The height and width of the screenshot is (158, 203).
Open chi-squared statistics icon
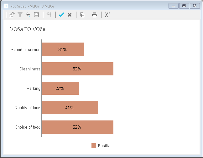pyautogui.click(x=107, y=15)
